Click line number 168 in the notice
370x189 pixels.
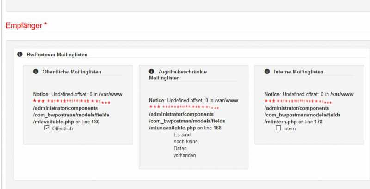pyautogui.click(x=217, y=128)
